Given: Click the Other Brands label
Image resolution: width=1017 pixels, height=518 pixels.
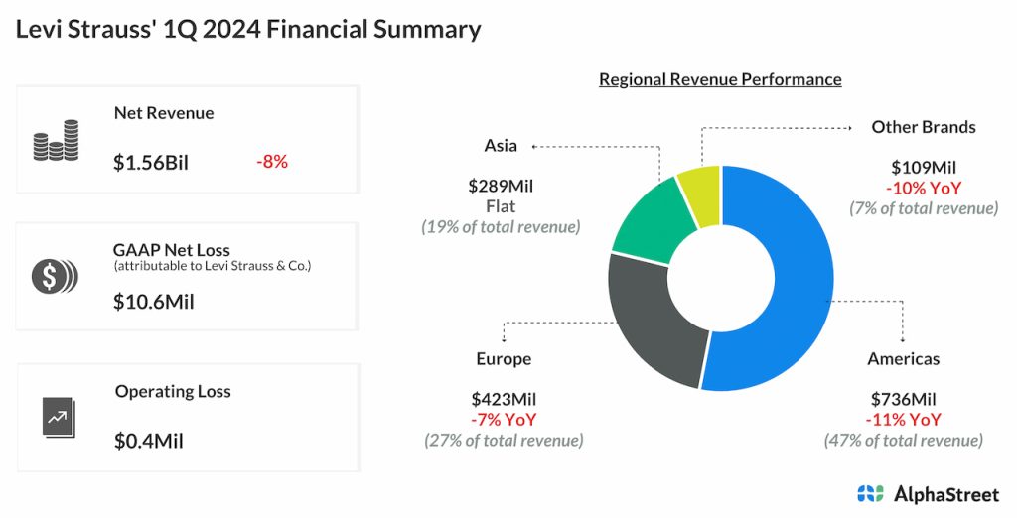Looking at the screenshot, I should [x=923, y=127].
